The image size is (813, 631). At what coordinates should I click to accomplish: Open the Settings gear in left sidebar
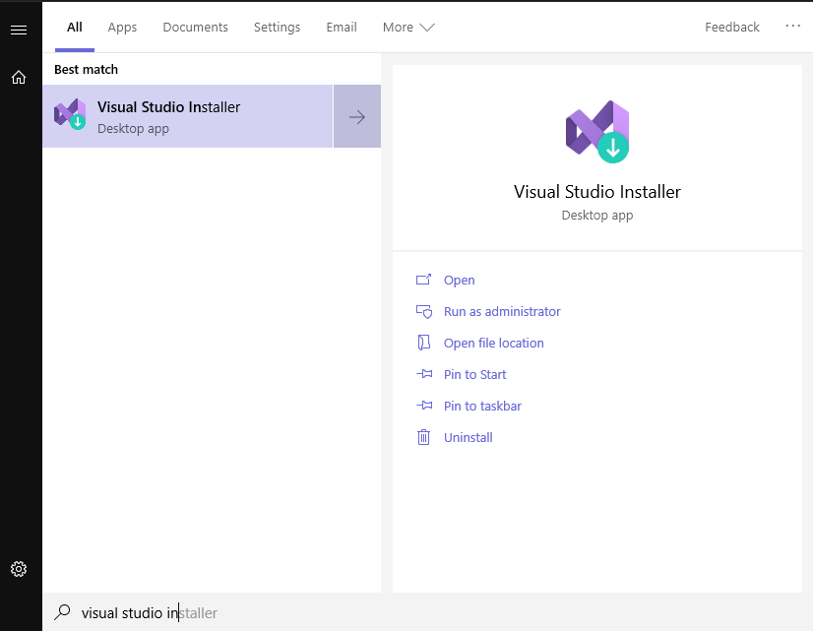(x=19, y=569)
